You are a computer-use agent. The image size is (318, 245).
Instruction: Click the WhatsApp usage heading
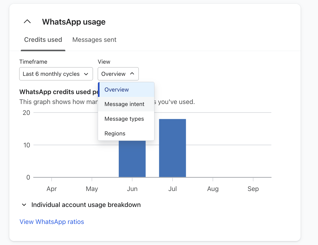(x=74, y=22)
